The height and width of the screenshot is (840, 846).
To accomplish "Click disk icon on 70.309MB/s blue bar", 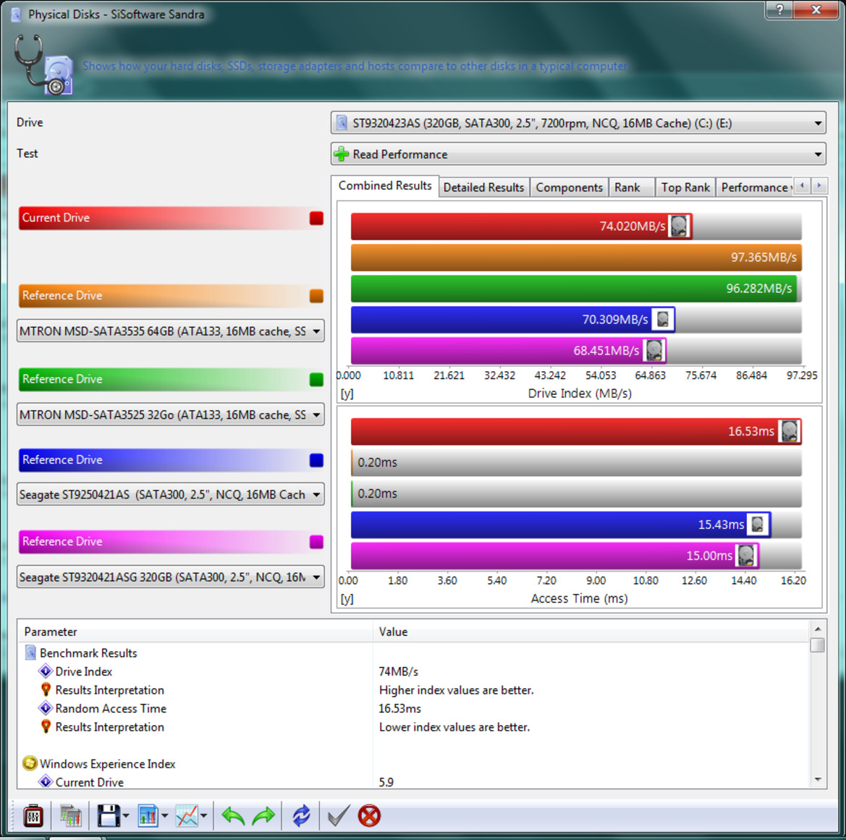I will point(663,319).
